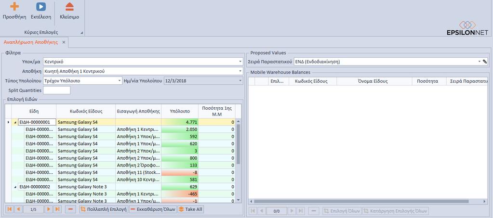Click the horizontal scrollbar of balances grid
Viewport: 493px width, 218px height.
[361, 201]
